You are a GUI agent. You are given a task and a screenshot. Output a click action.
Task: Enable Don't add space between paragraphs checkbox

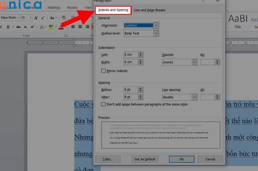(103, 104)
